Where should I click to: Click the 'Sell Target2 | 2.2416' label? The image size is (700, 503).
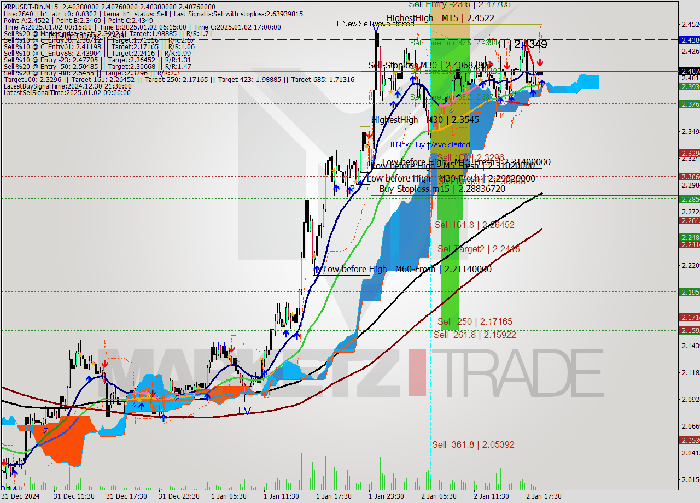pyautogui.click(x=479, y=249)
